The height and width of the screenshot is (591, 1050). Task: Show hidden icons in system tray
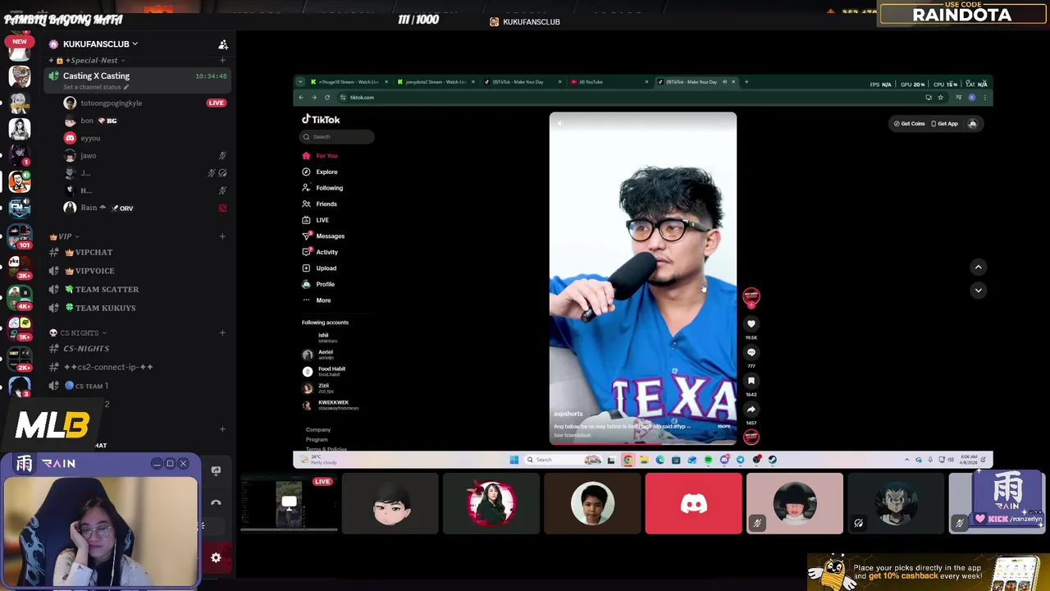(x=906, y=460)
